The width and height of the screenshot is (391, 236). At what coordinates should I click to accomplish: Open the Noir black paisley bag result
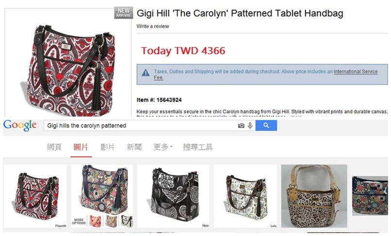173,196
